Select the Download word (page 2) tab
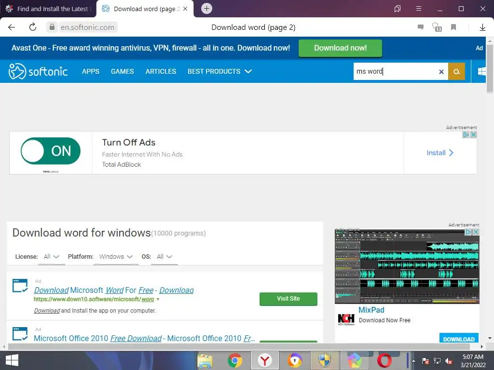The width and height of the screenshot is (494, 370). [x=145, y=9]
